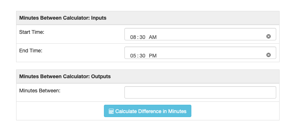Screen dimensions: 296x132
Task: Click the colon separator in End Time
Action: pyautogui.click(x=138, y=56)
